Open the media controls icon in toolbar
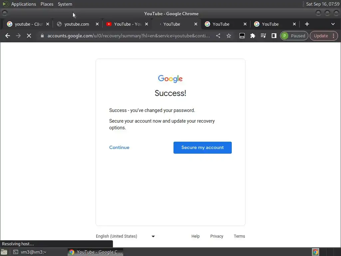Screen dimensions: 341x256 (x=263, y=36)
